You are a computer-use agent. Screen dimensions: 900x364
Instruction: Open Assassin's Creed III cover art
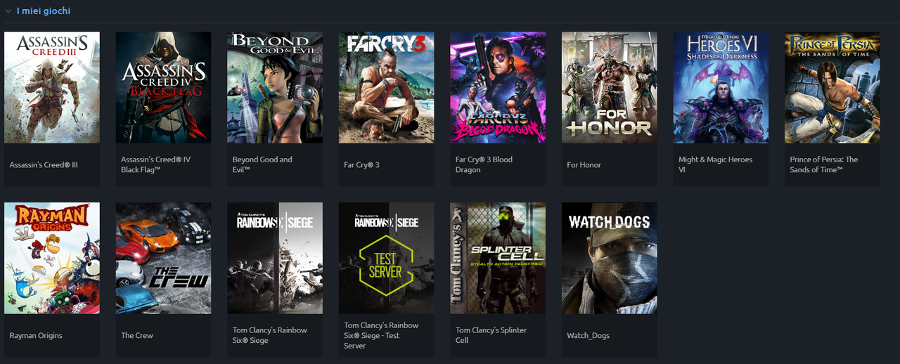tap(52, 88)
